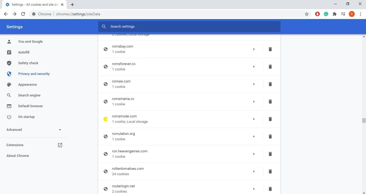This screenshot has height=194, width=366.
Task: Delete ron.heavengames.com data with trash icon
Action: point(270,154)
